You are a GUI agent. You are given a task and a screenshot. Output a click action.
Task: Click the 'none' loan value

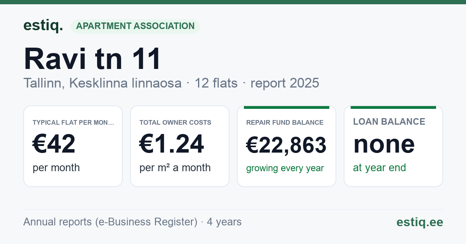(x=384, y=144)
